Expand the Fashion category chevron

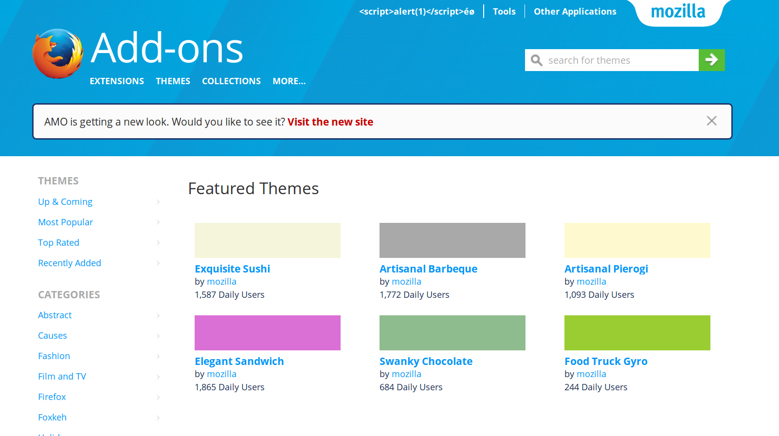pos(158,357)
